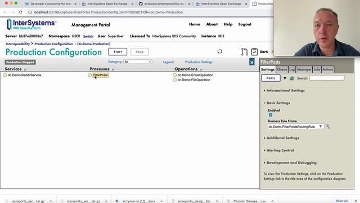Screen dimensions: 360x203
Task: Click the refresh icon beside the Stop button
Action: (220, 51)
